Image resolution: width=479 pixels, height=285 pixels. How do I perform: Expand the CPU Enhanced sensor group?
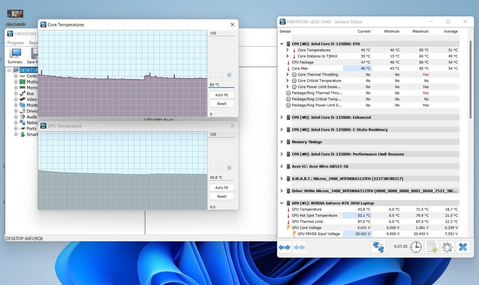pos(282,117)
